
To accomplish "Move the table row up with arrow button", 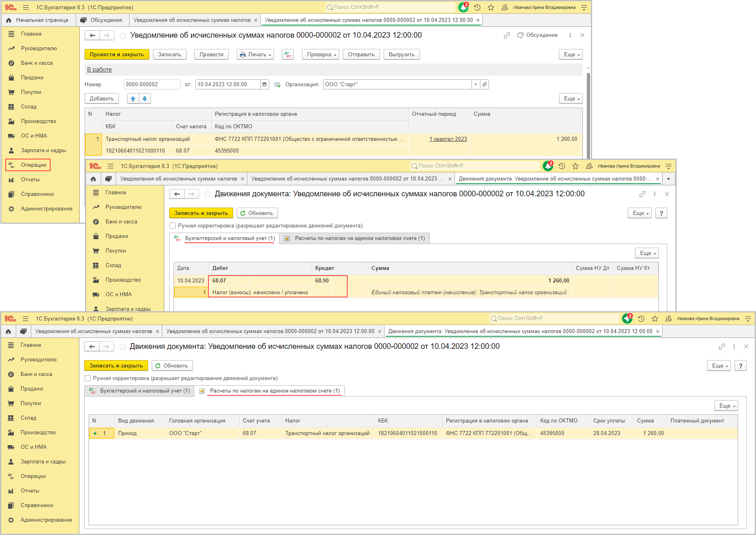I will coord(133,98).
